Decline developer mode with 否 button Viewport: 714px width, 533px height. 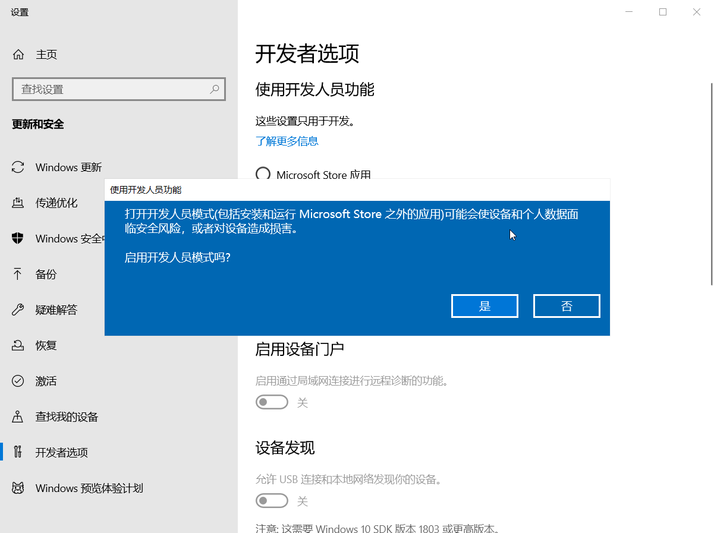tap(567, 306)
